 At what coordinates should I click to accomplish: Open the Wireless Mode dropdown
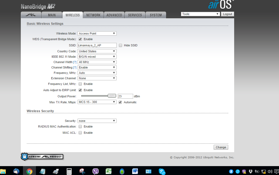97,33
